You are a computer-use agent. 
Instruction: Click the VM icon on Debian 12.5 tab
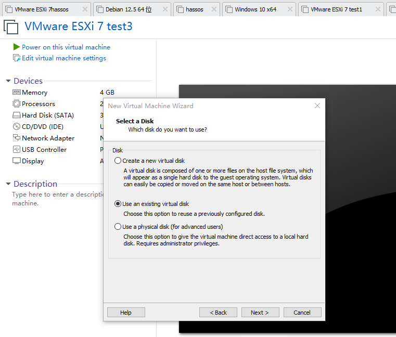click(x=100, y=9)
